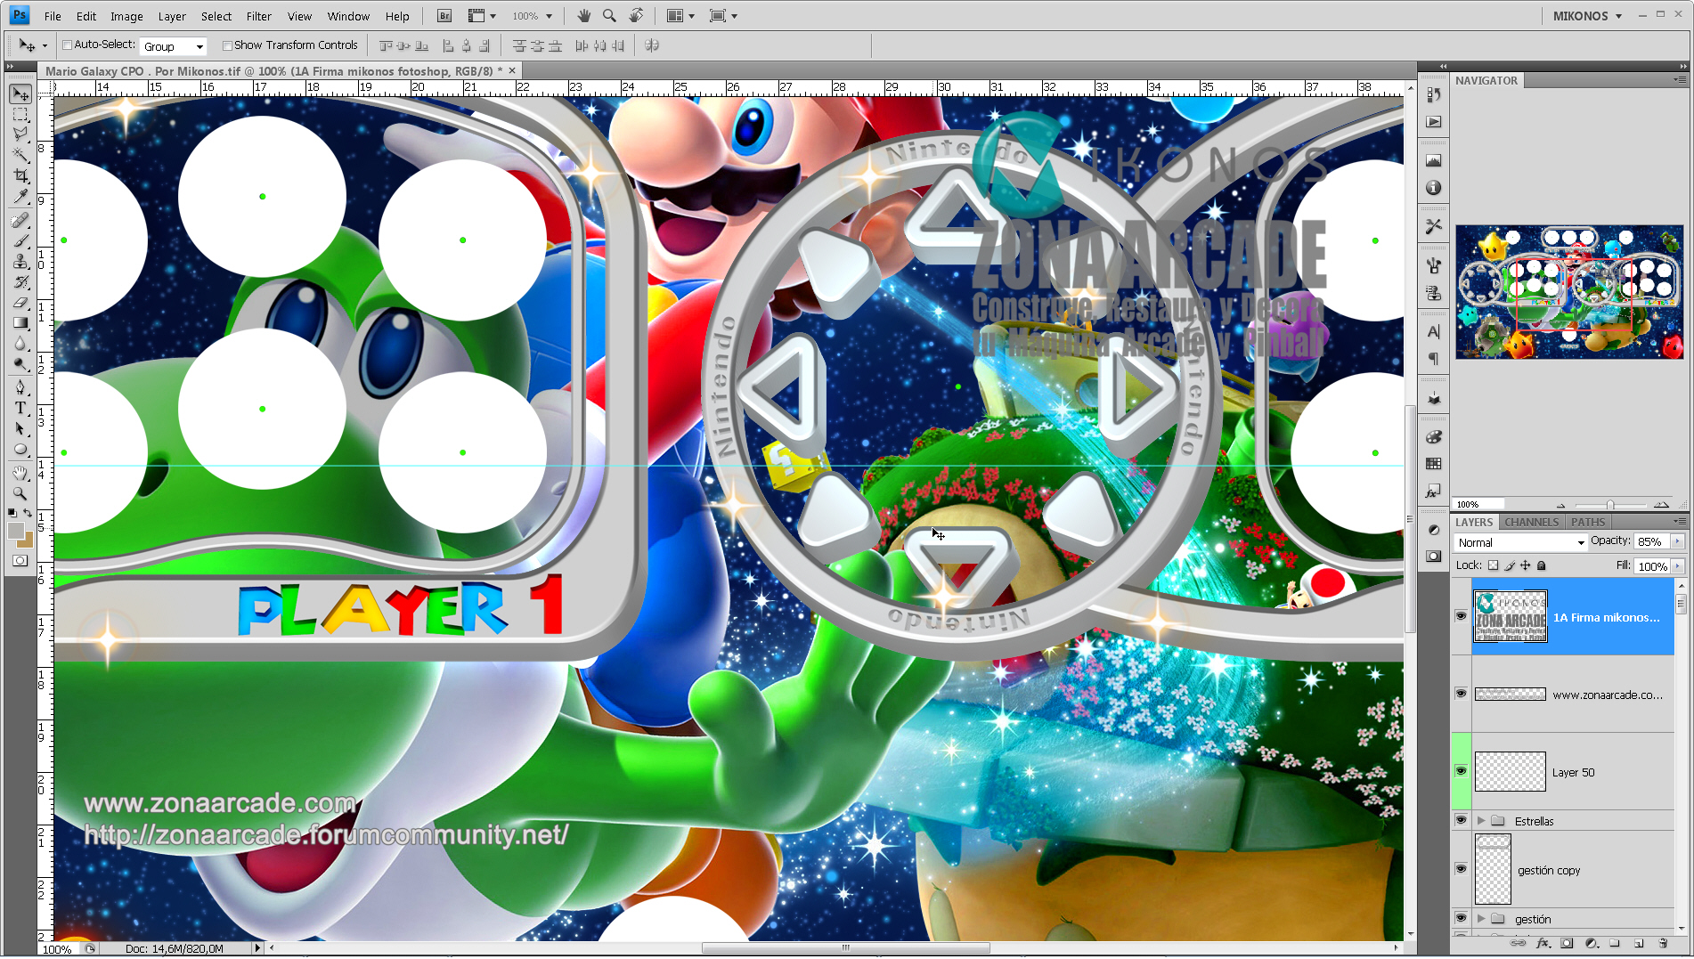
Task: Select the Zoom tool in toolbox
Action: pos(20,493)
